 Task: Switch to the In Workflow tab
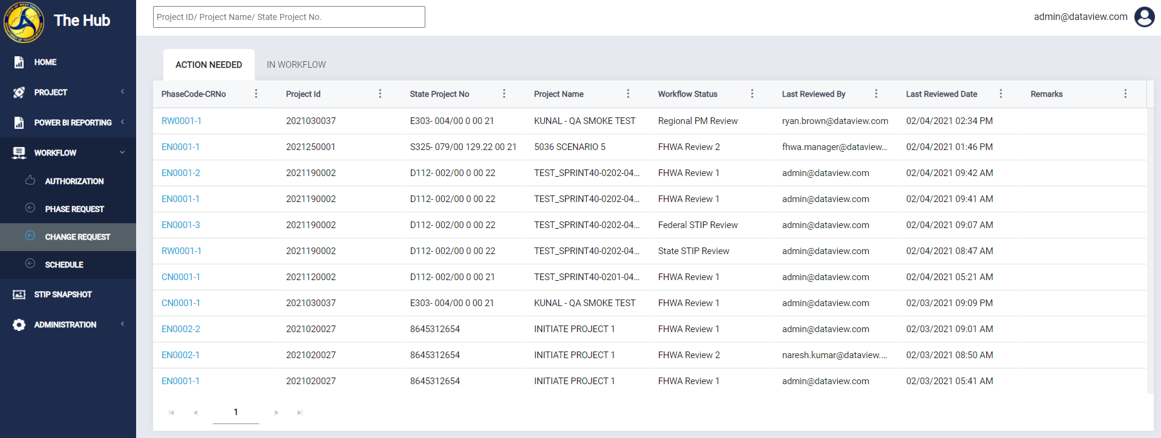[296, 65]
